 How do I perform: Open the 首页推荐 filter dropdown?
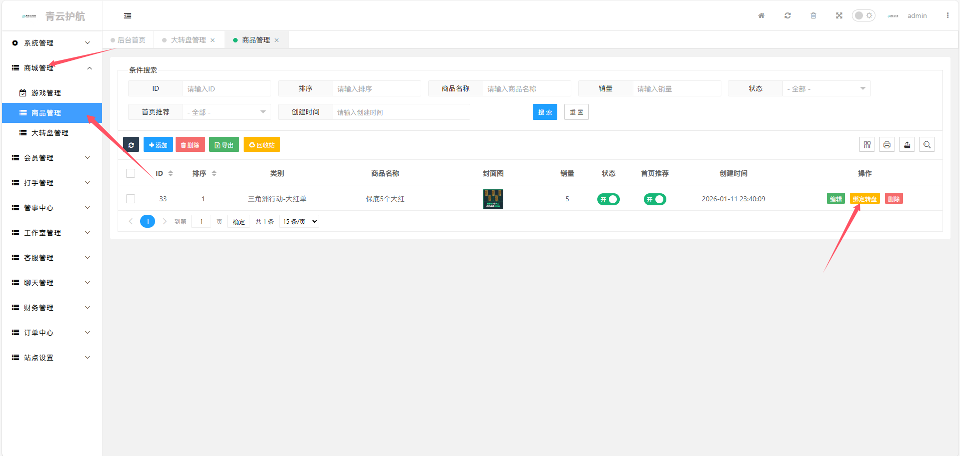pos(227,112)
